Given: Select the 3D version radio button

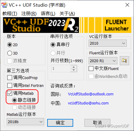Looking at the screenshot, I should (x=10, y=53).
